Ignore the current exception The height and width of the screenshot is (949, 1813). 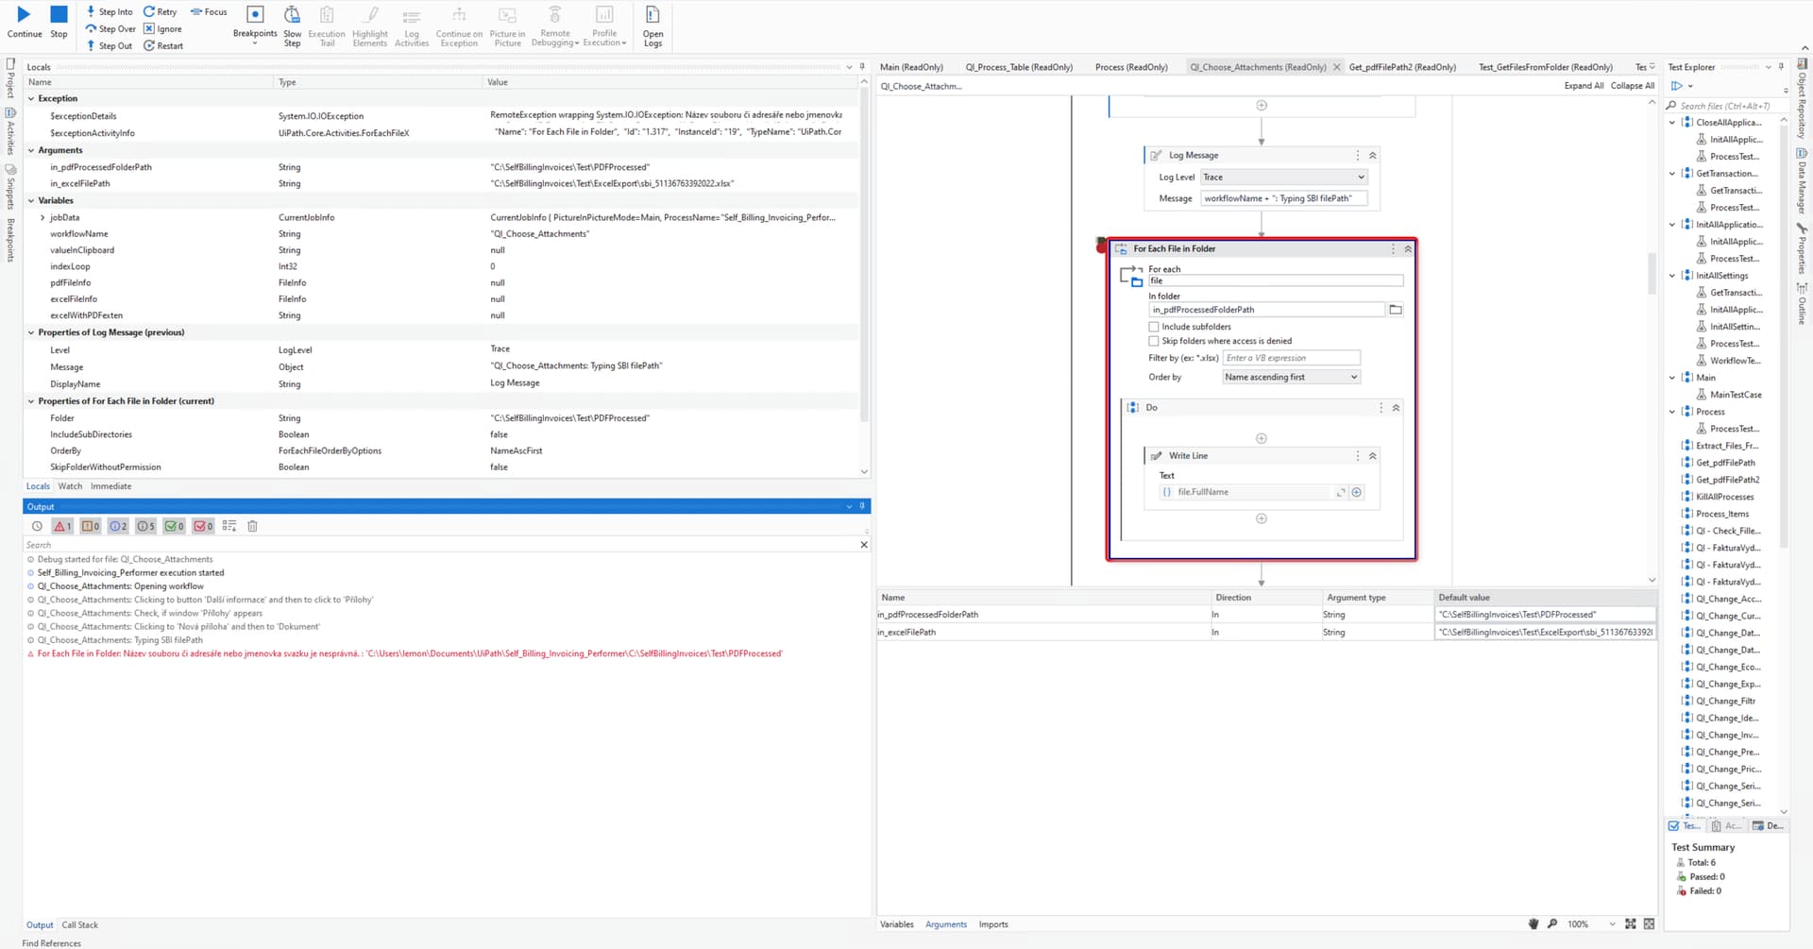tap(162, 29)
